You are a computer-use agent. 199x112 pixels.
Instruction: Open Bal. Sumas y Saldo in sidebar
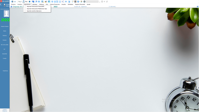pos(5,45)
